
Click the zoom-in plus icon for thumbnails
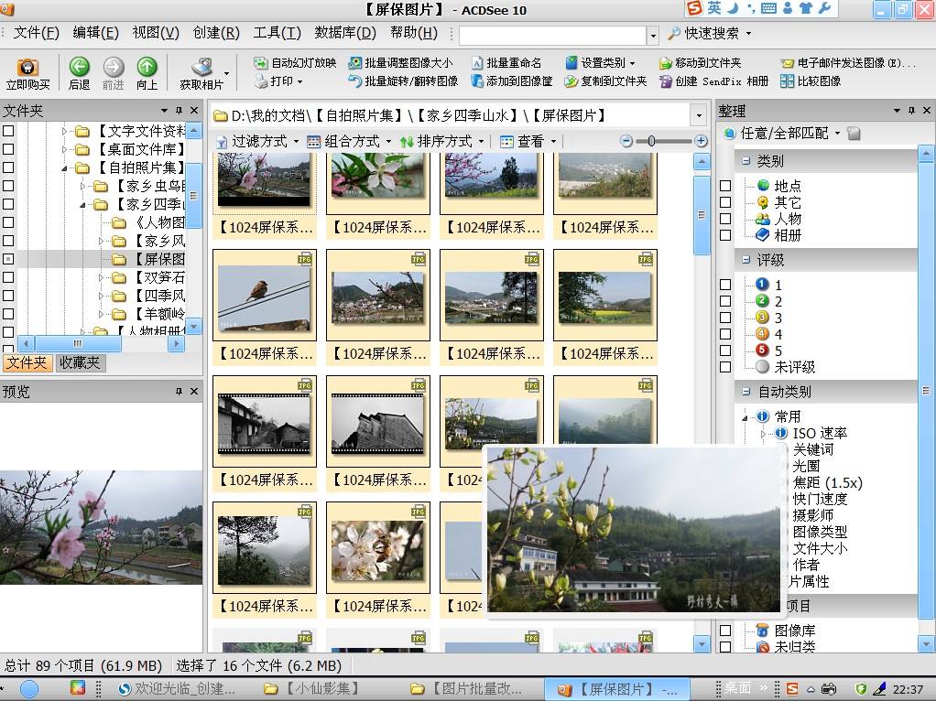point(702,141)
